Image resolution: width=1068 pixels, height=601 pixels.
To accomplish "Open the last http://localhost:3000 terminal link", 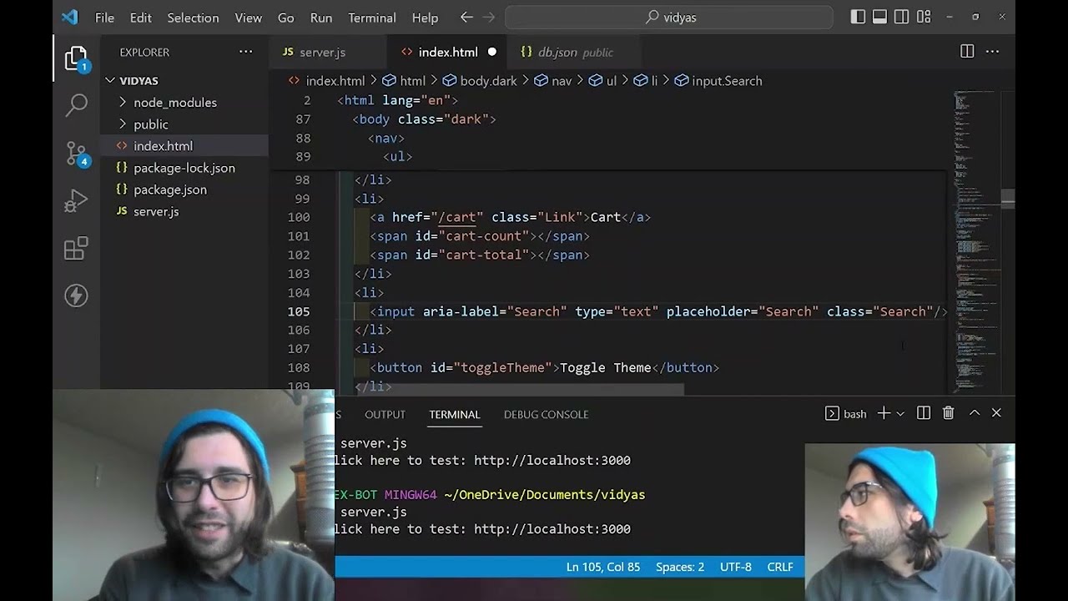I will click(x=552, y=529).
